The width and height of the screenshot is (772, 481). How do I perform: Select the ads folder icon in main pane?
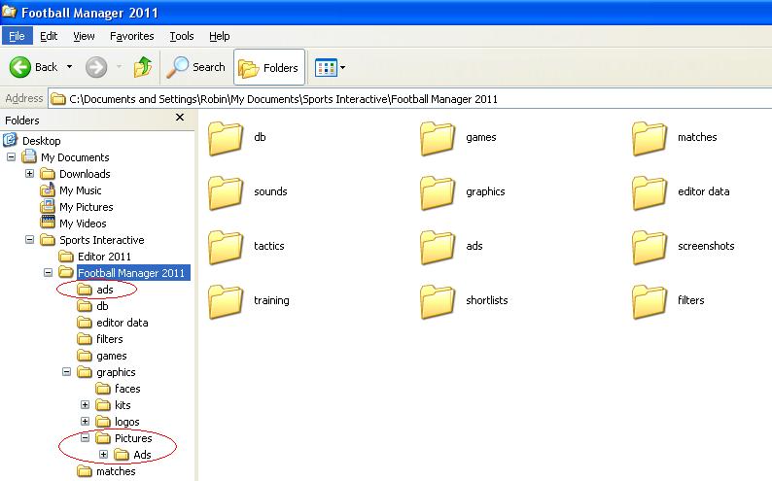(438, 248)
